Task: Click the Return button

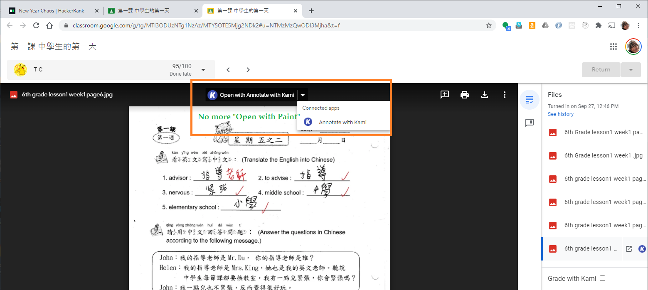Action: click(x=601, y=70)
